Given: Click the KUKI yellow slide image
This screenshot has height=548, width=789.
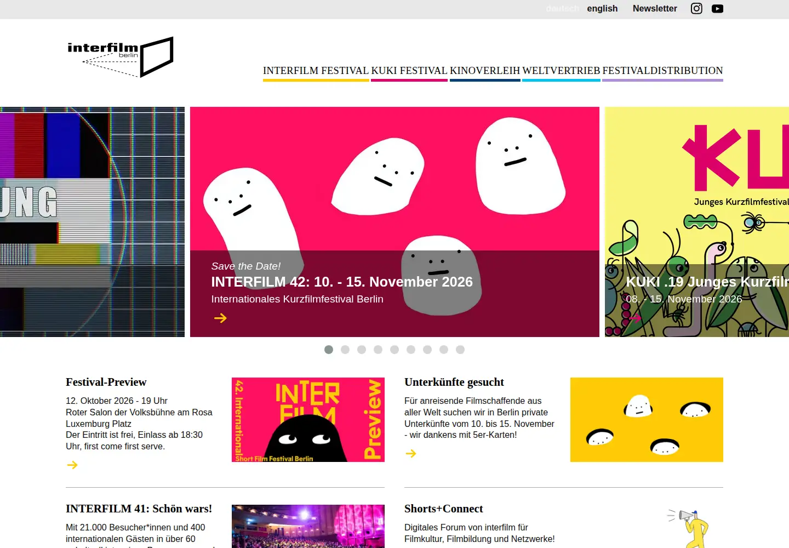Looking at the screenshot, I should (697, 222).
